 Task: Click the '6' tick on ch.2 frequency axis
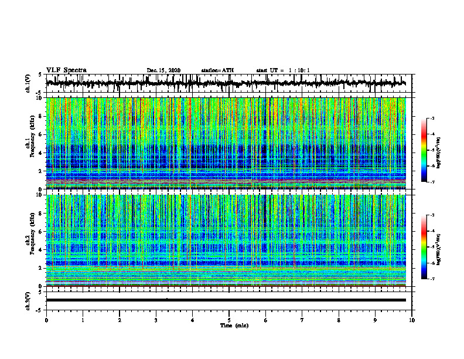coord(41,232)
